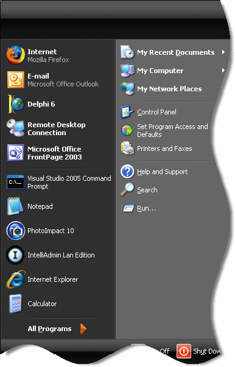This screenshot has height=367, width=235.
Task: Open Delphi 6 via its globe icon
Action: 15,104
